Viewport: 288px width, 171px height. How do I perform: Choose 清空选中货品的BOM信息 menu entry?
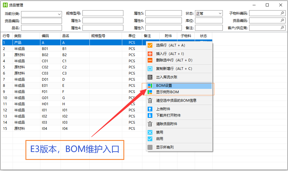click(179, 101)
